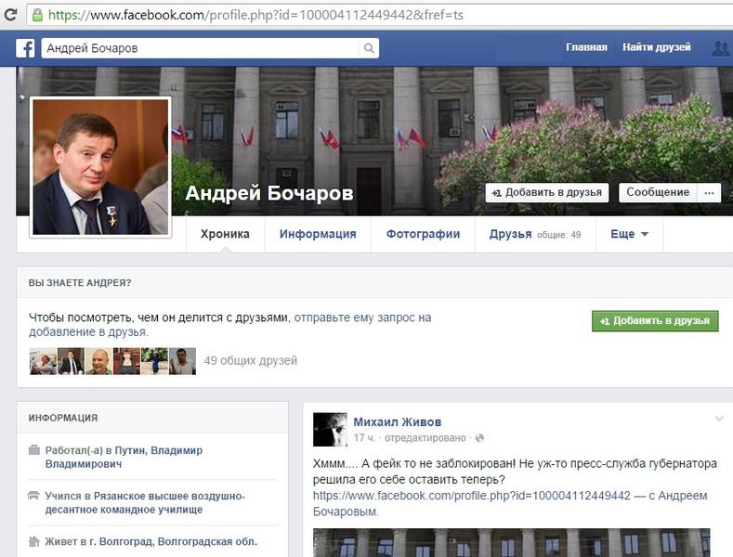This screenshot has height=557, width=733.
Task: Click first mutual friend thumbnail
Action: tap(43, 361)
